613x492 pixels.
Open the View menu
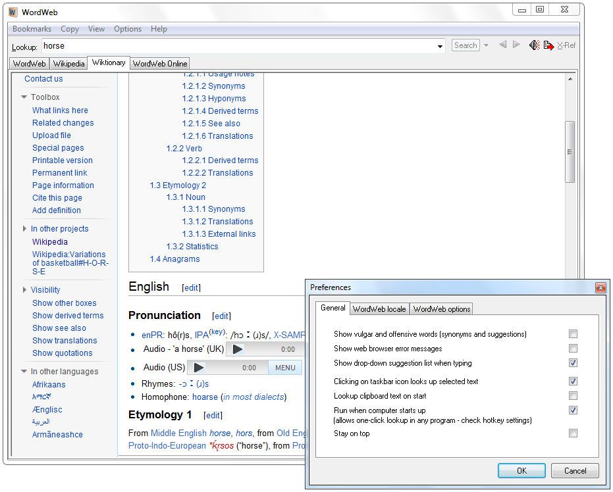pos(96,29)
